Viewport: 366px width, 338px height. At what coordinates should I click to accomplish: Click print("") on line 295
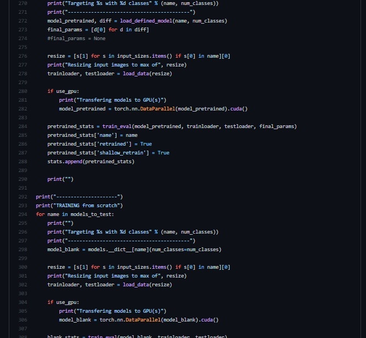coord(60,223)
